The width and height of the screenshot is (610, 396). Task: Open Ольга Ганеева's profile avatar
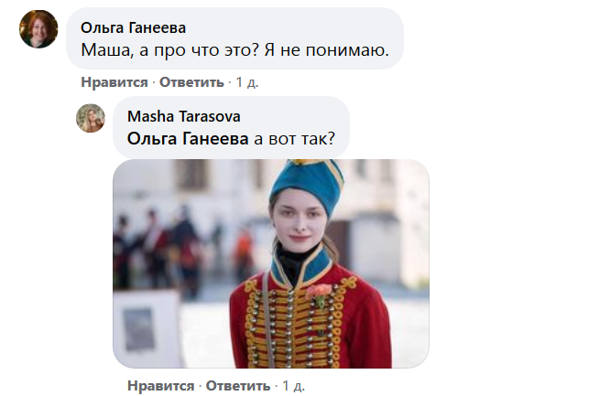38,29
